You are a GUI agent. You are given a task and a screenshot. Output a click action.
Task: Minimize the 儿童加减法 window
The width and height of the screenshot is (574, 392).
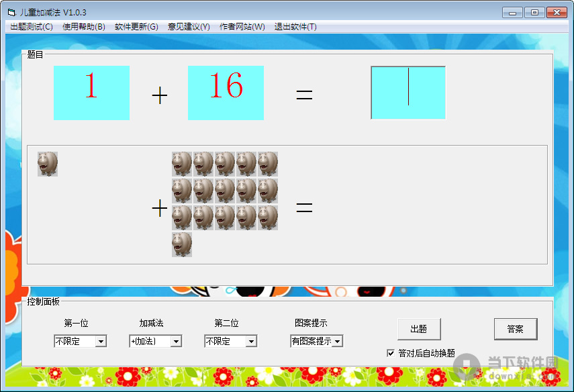point(513,13)
